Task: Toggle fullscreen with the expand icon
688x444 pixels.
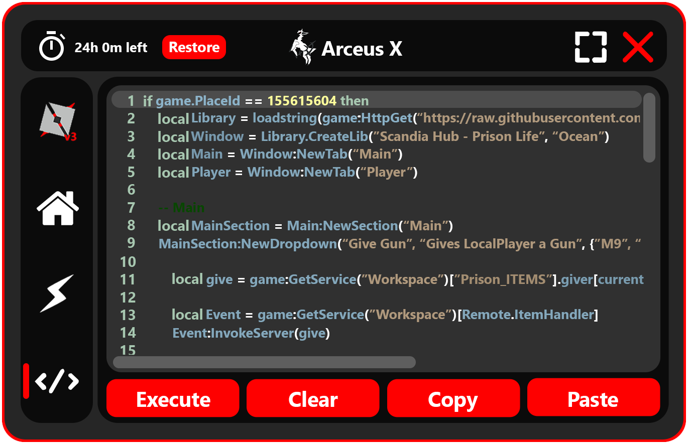Action: tap(591, 47)
